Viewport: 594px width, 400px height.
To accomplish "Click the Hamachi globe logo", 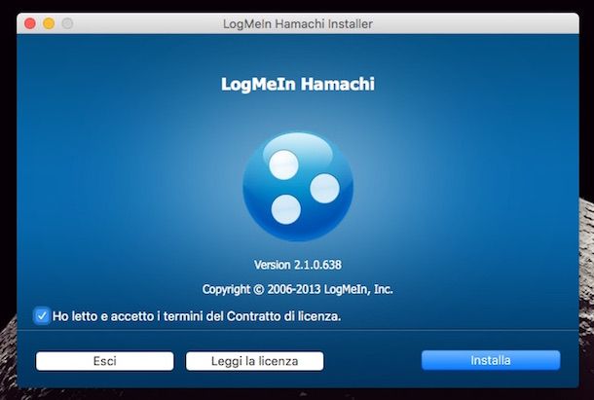I will [298, 187].
